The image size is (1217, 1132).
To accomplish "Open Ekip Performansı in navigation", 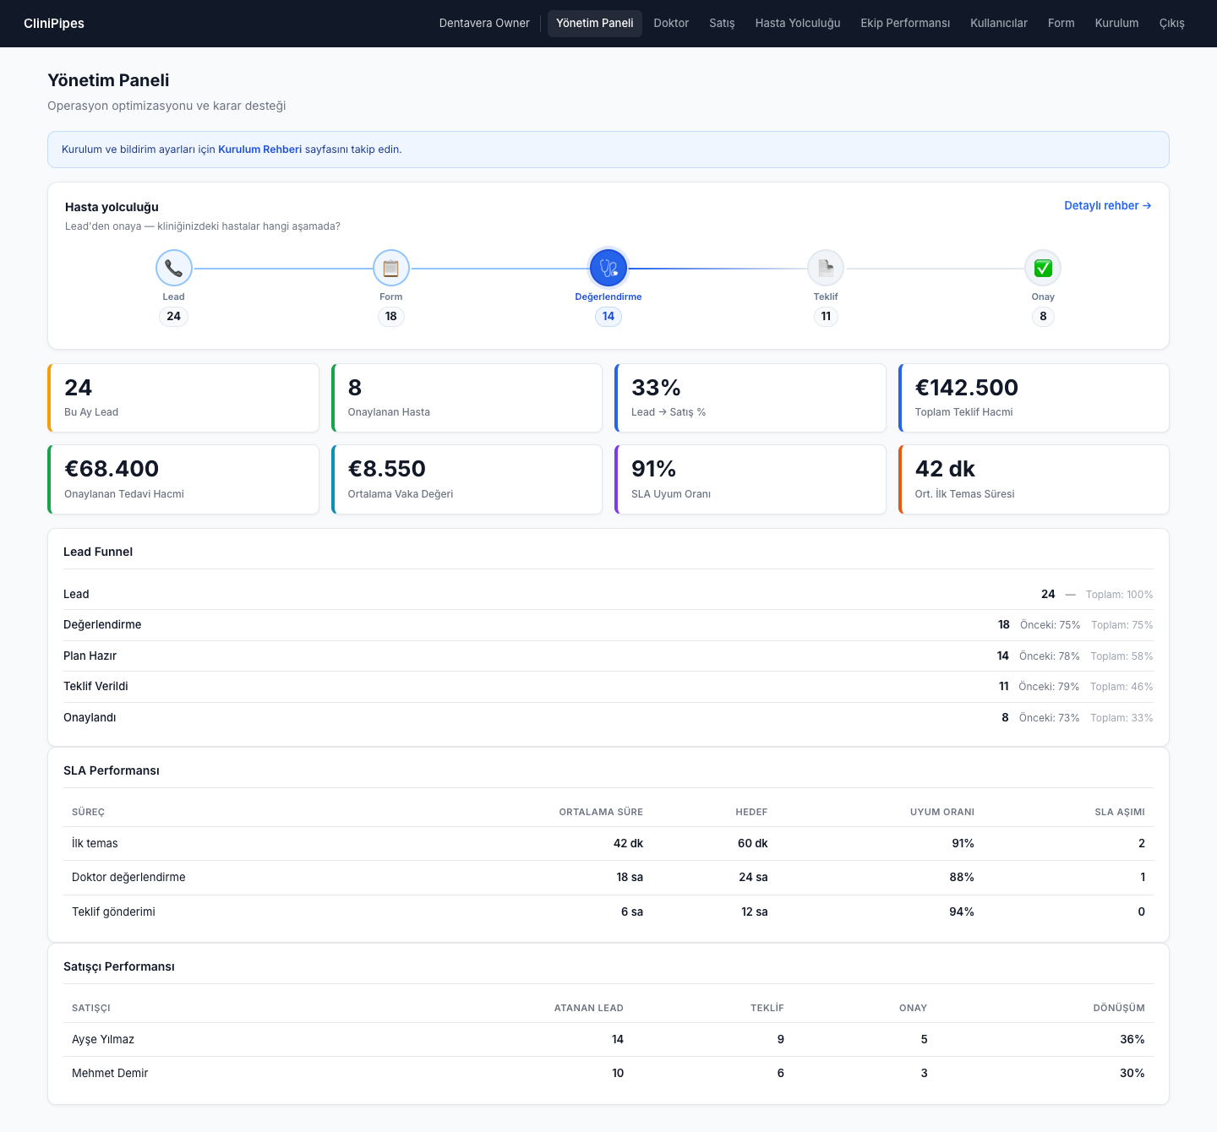I will coord(905,24).
